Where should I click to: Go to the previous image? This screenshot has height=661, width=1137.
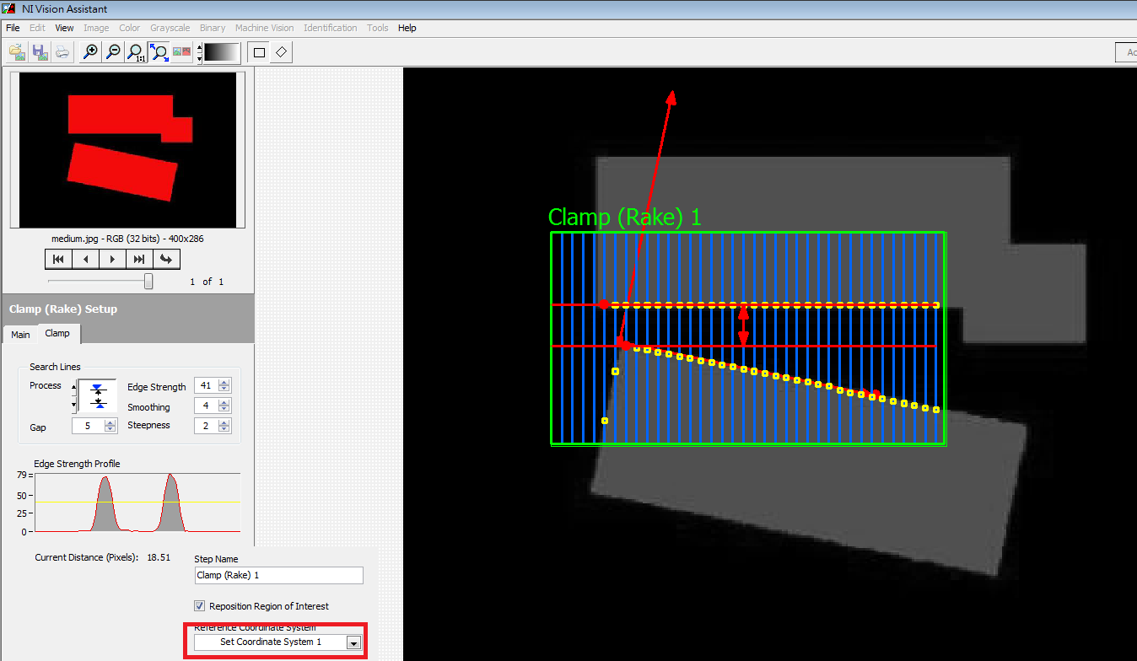(x=85, y=259)
